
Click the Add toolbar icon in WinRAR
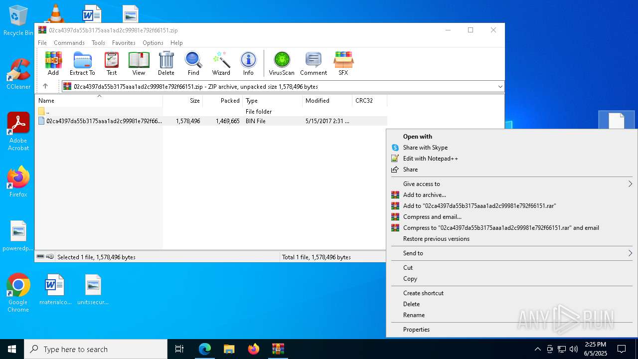pos(53,63)
